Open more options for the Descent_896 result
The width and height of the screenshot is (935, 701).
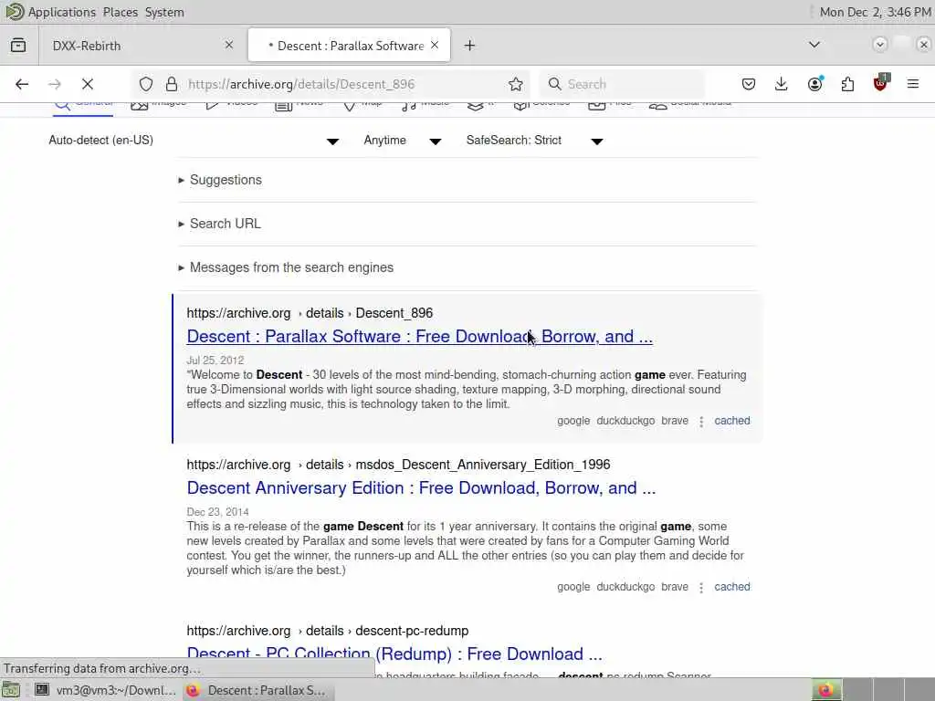tap(701, 422)
